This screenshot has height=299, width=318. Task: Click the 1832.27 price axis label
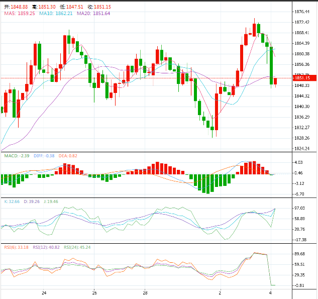tap(302, 128)
